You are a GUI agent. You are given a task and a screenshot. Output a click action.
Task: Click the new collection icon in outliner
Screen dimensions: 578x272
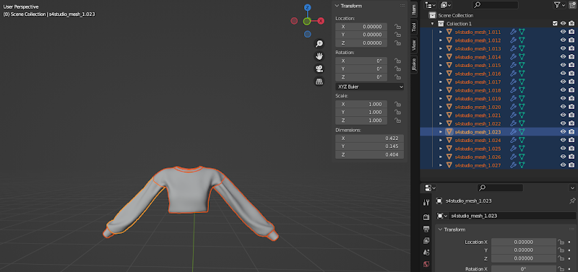[573, 5]
